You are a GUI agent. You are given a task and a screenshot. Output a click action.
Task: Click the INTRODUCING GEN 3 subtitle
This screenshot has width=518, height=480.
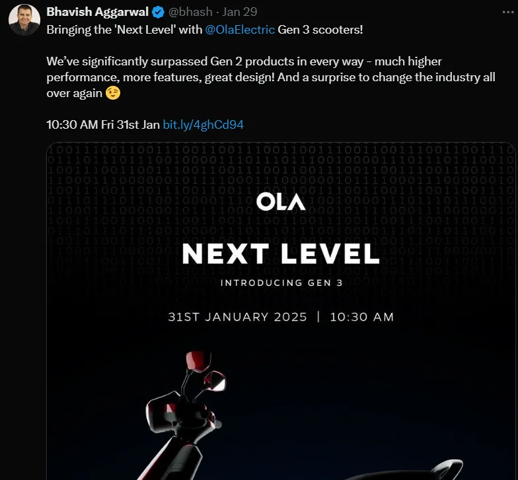pyautogui.click(x=281, y=283)
